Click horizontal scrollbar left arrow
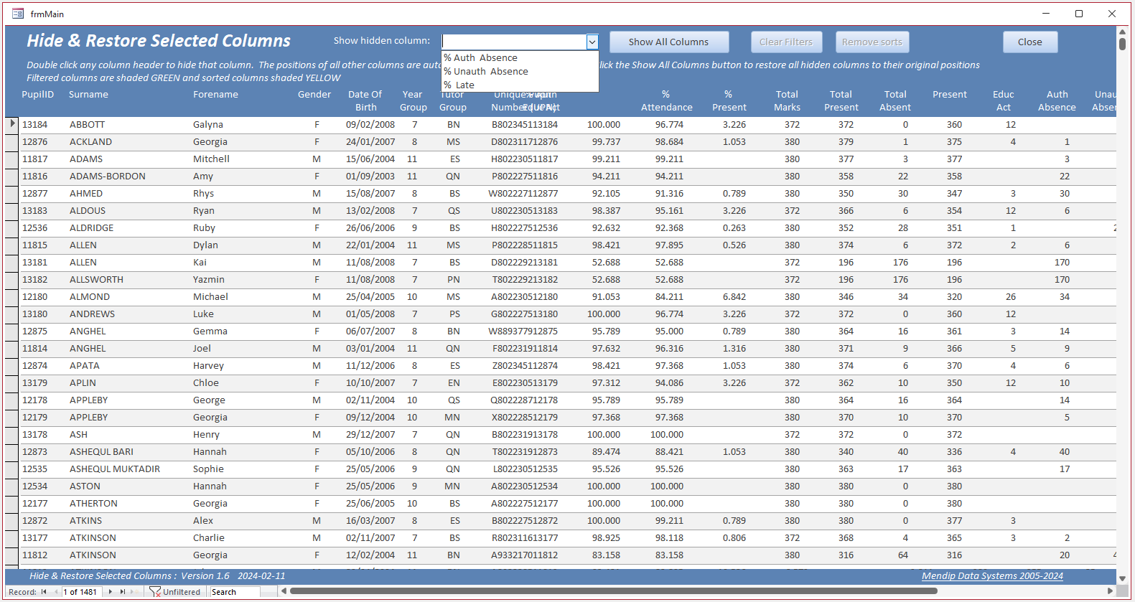 coord(284,591)
